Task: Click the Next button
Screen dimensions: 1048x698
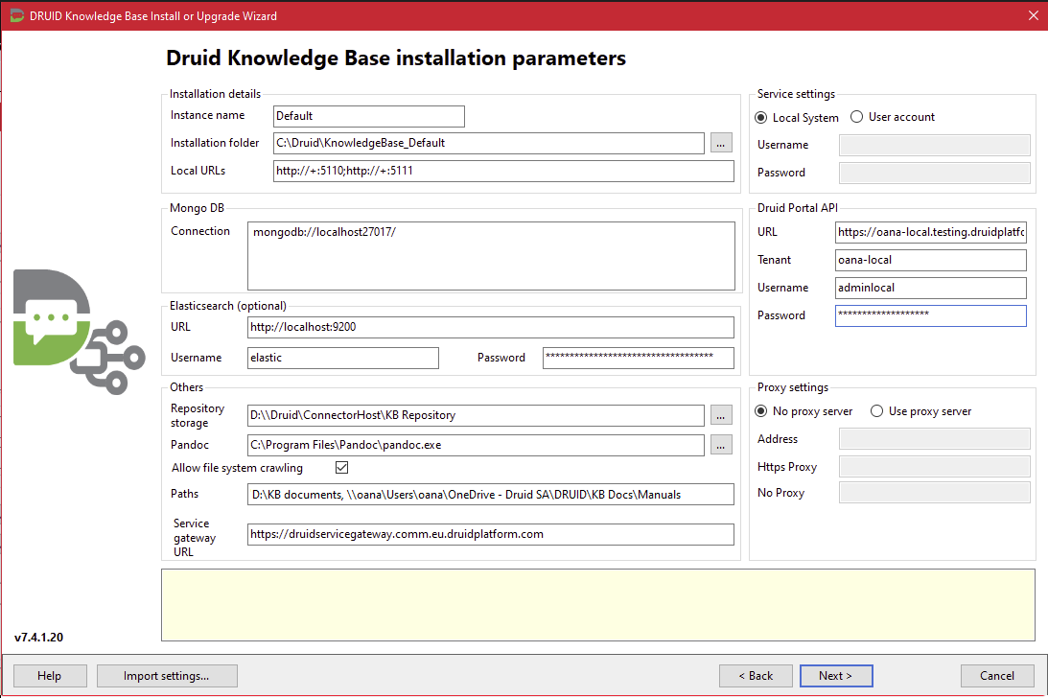Action: click(x=836, y=676)
